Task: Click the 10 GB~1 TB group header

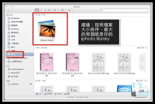Action: [40, 15]
